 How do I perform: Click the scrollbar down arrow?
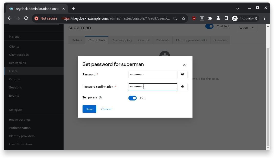click(268, 148)
